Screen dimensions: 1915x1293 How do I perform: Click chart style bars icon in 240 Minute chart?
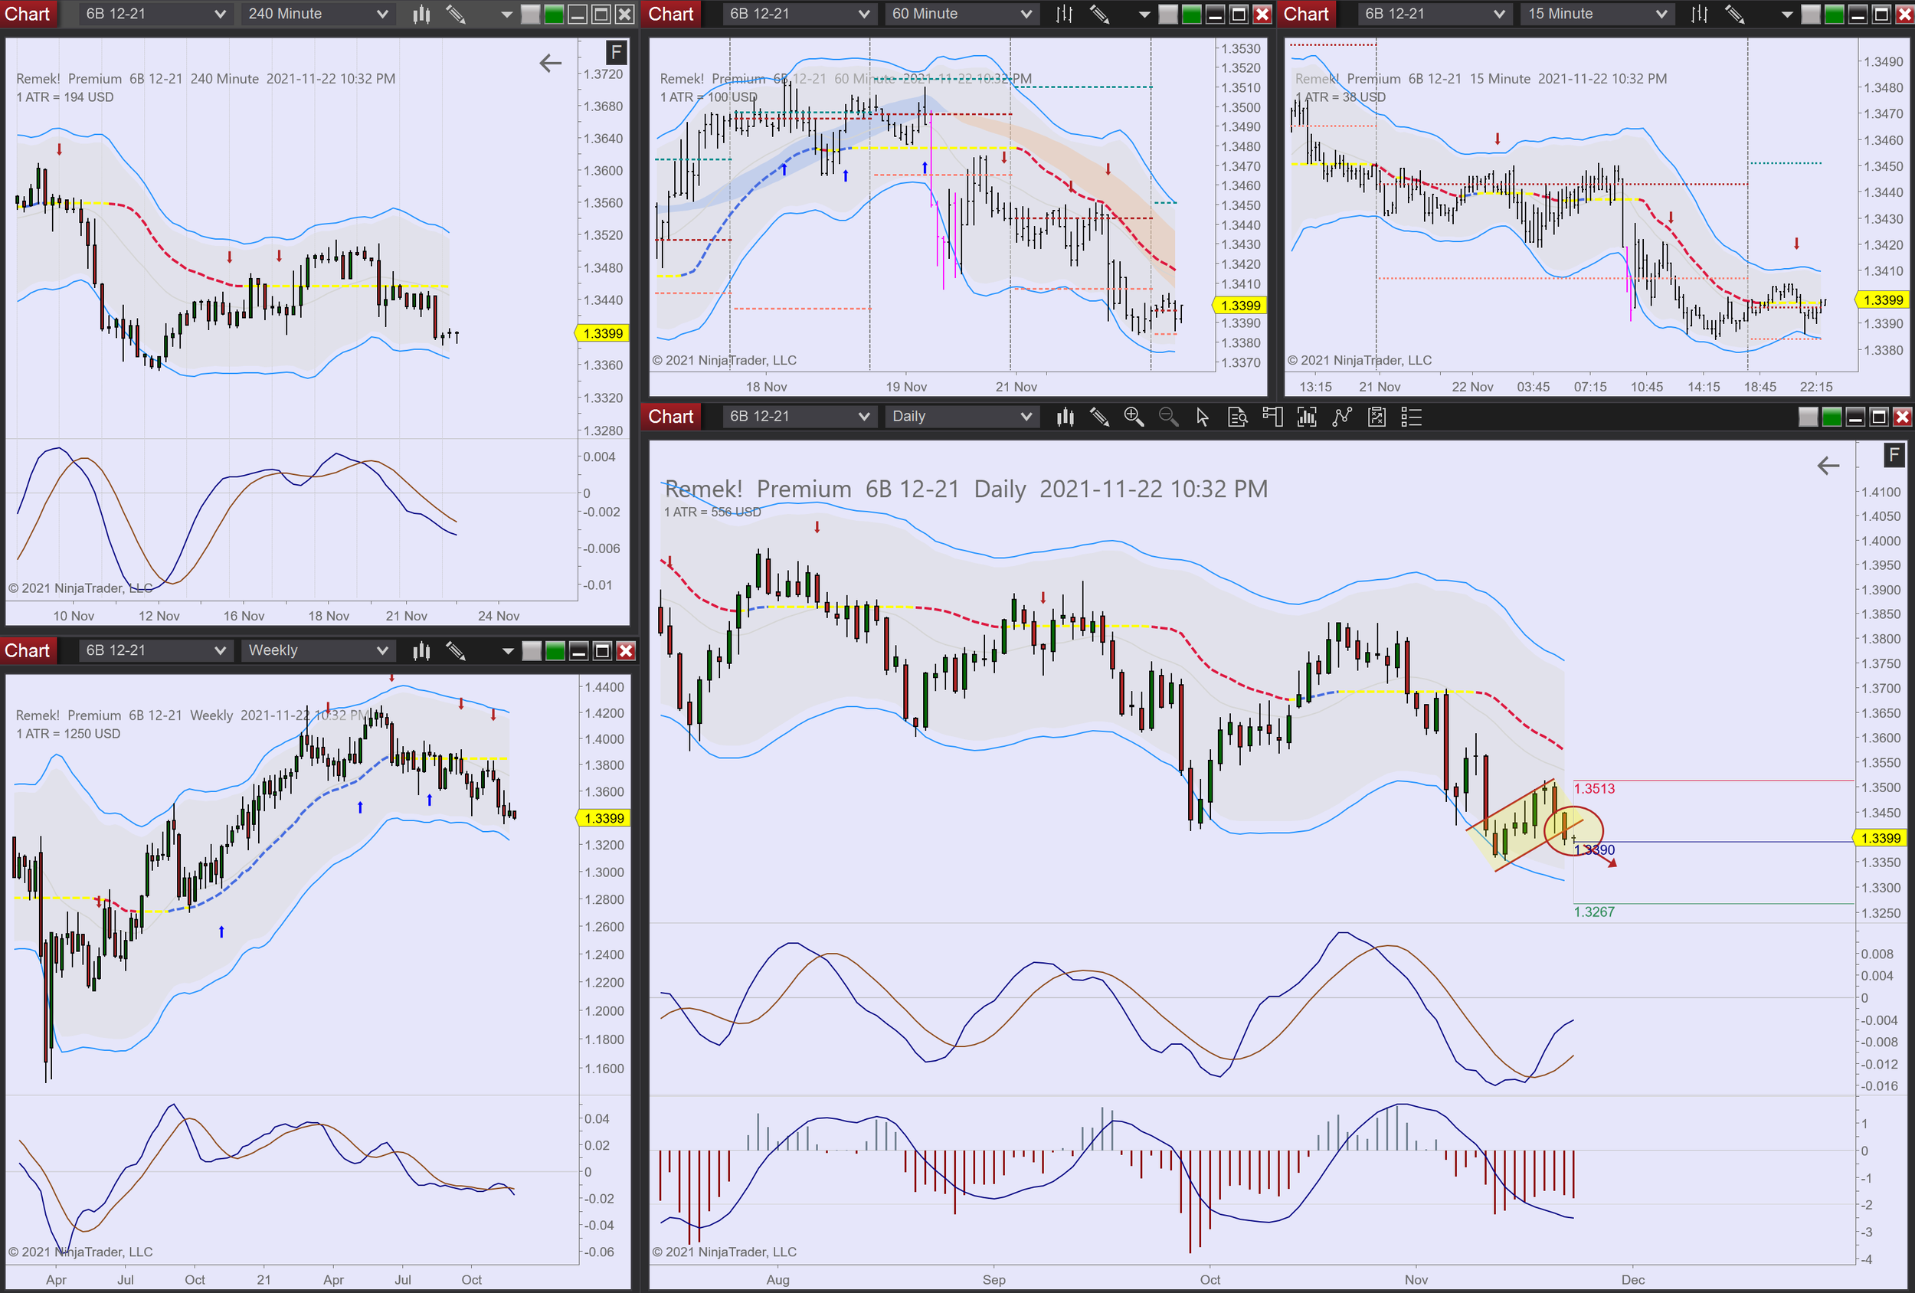coord(422,14)
